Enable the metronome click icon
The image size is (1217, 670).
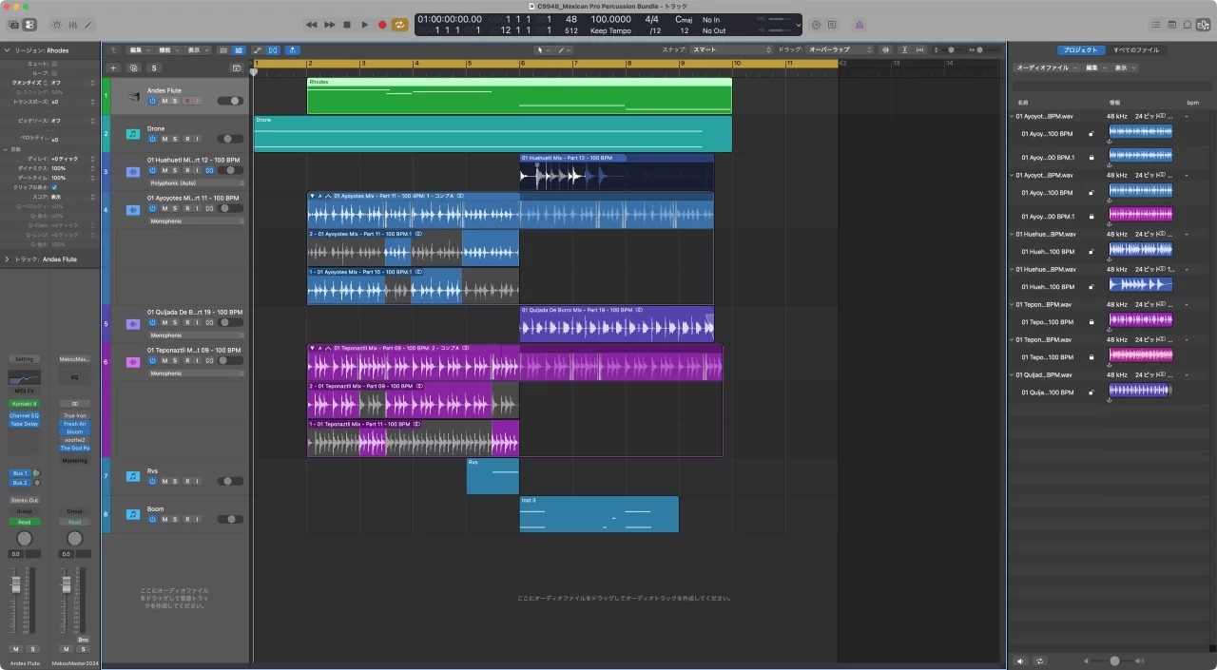pyautogui.click(x=860, y=25)
